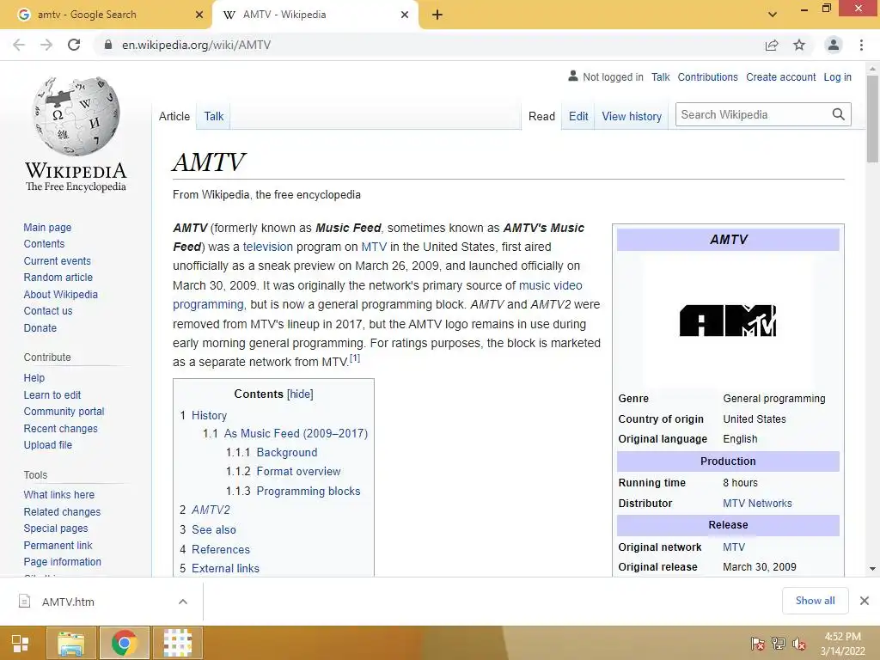Hide the Contents table with the hide toggle
The width and height of the screenshot is (880, 660).
tap(300, 394)
